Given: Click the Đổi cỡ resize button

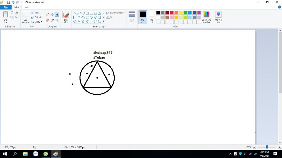Looking at the screenshot, I should 37,17.
